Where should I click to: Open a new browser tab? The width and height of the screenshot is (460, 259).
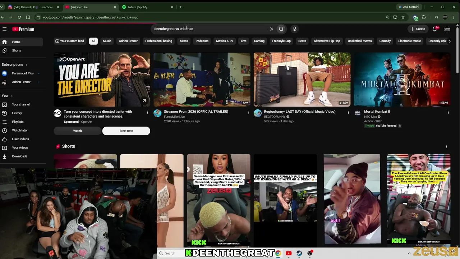[x=180, y=7]
